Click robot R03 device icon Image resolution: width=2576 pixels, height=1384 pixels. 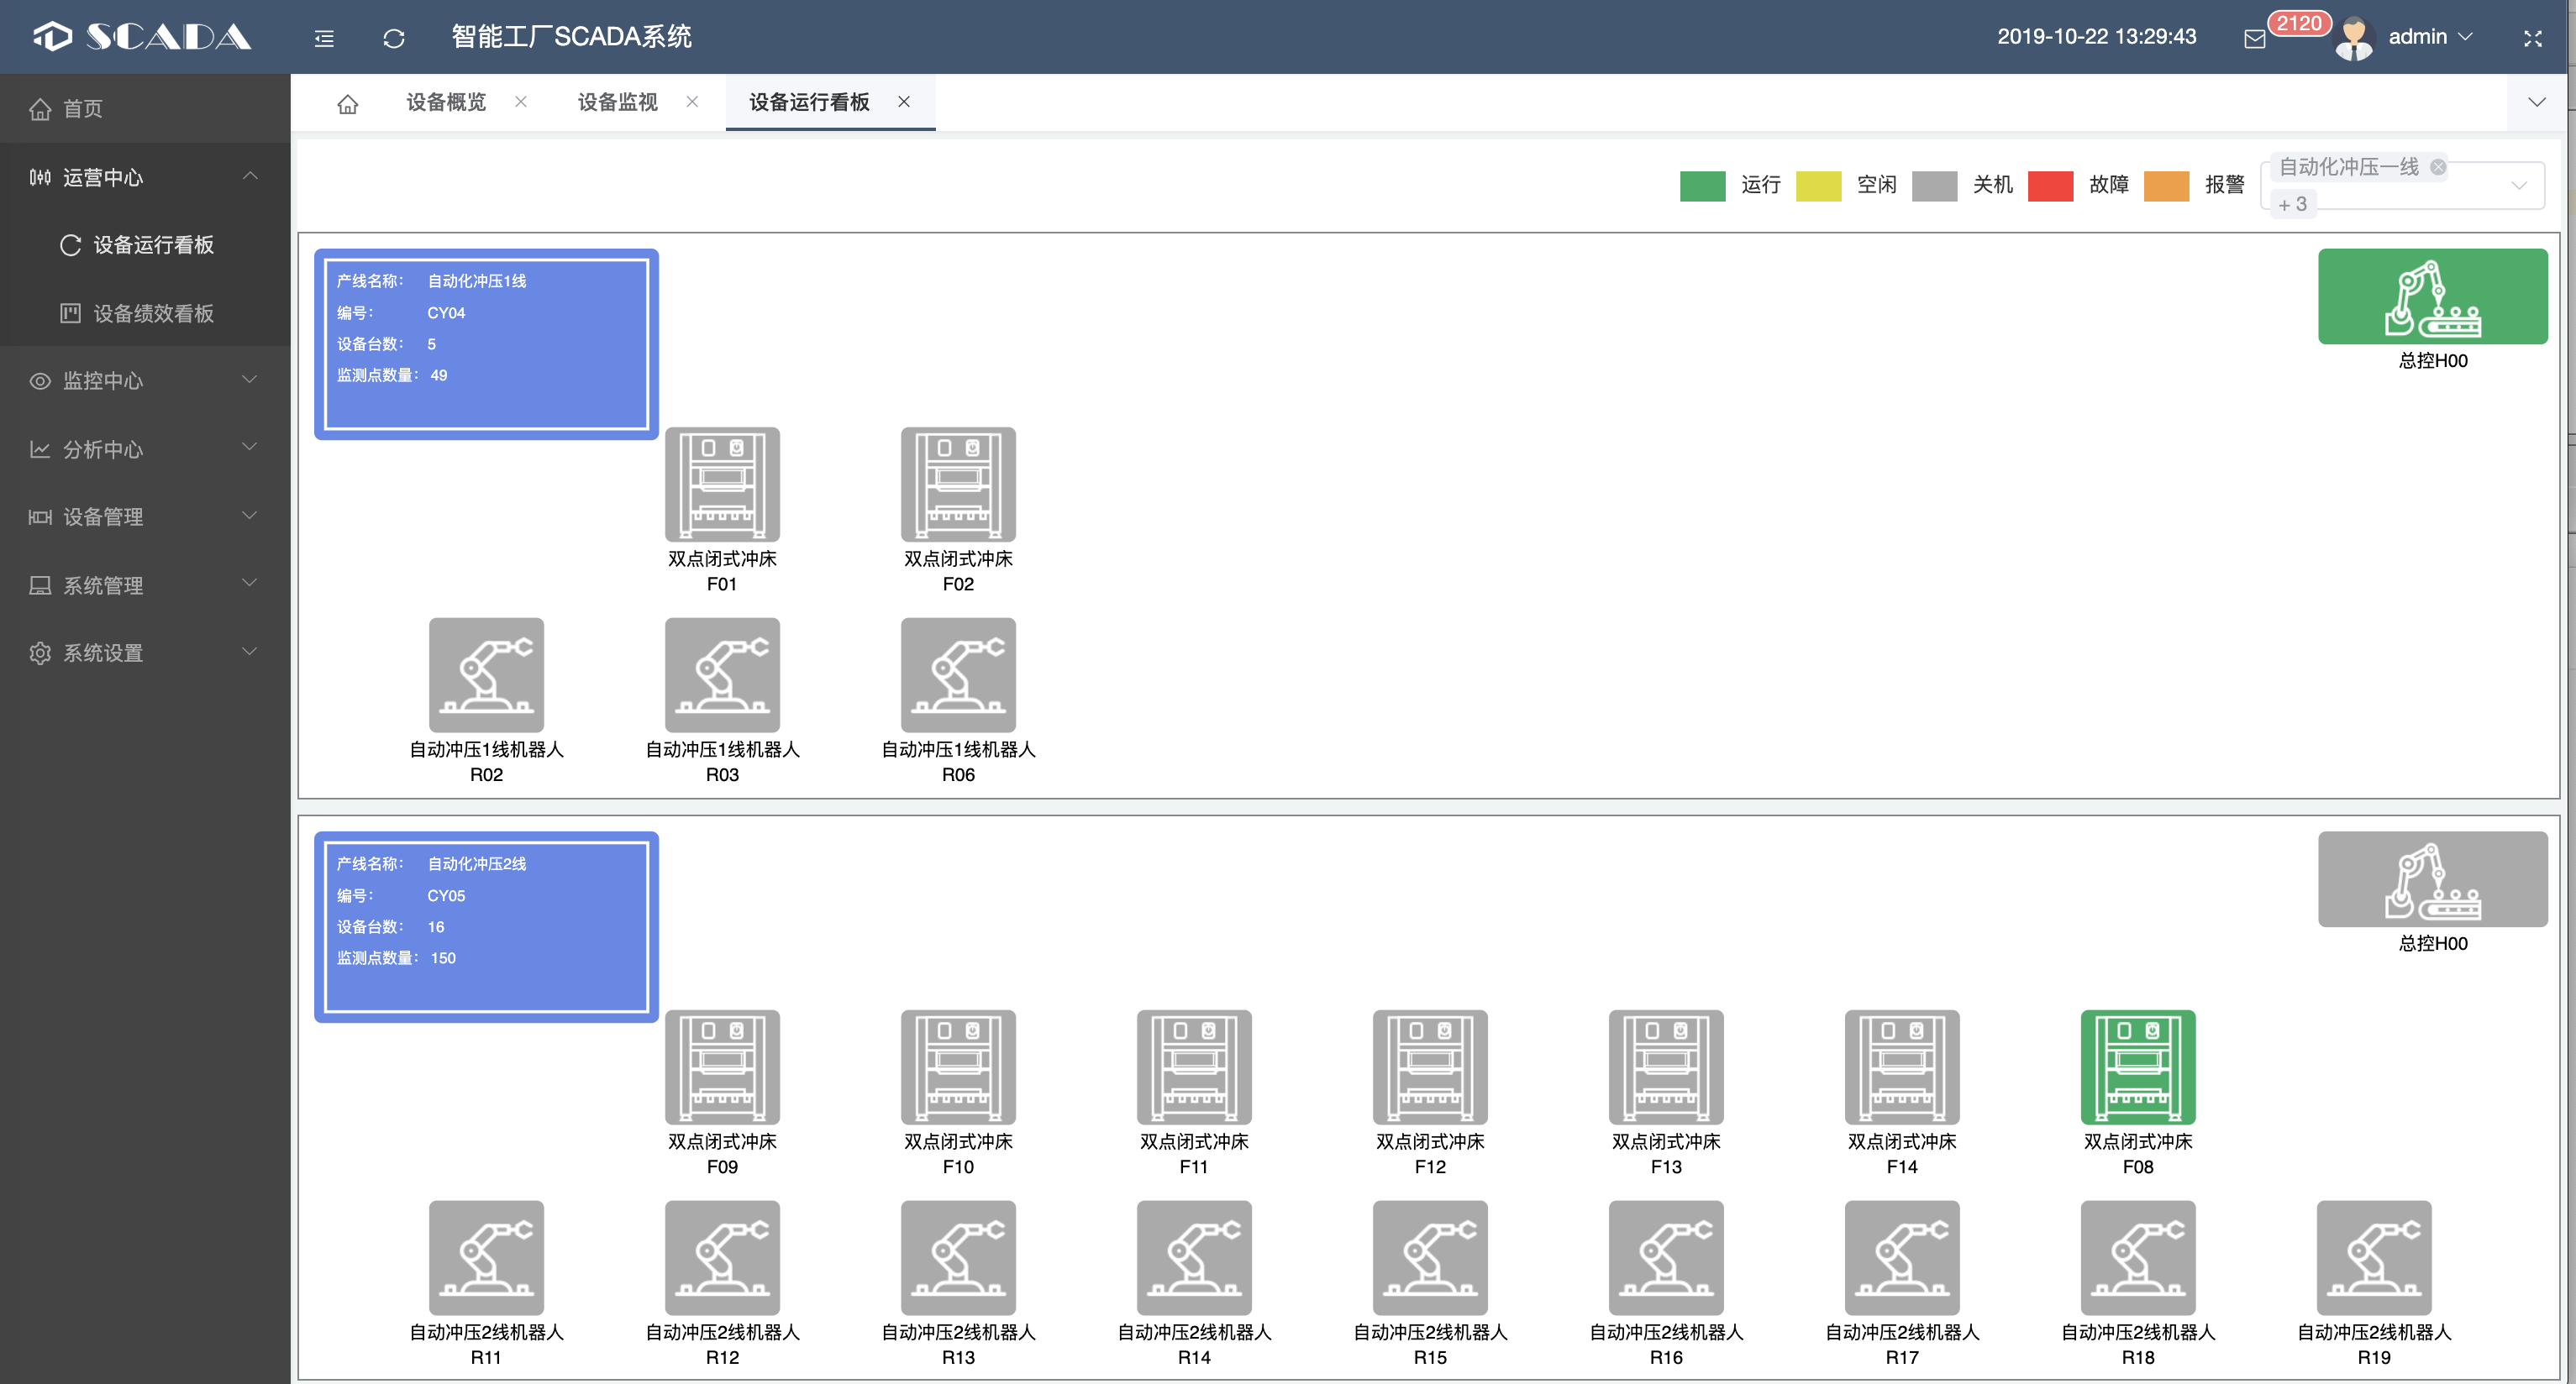coord(722,674)
